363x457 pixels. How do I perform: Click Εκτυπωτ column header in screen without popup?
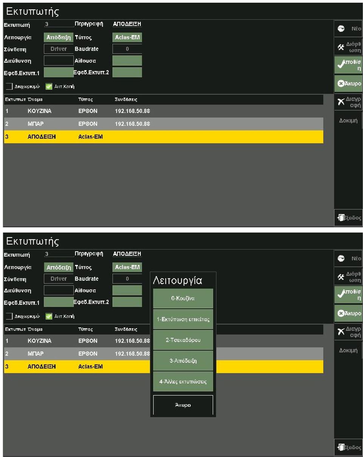pos(15,100)
